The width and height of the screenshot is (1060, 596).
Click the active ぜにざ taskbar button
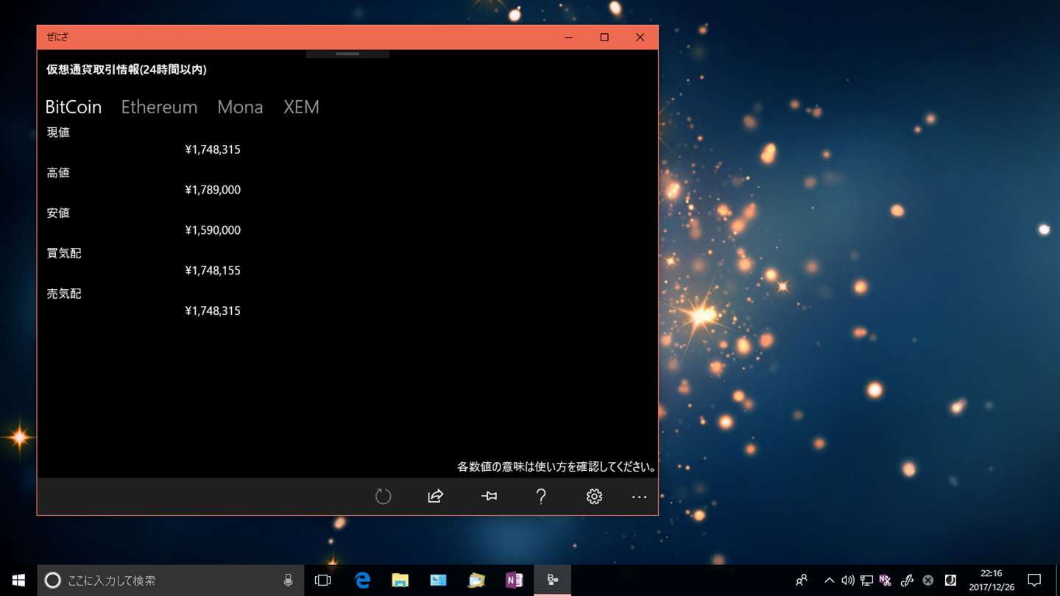[x=553, y=581]
